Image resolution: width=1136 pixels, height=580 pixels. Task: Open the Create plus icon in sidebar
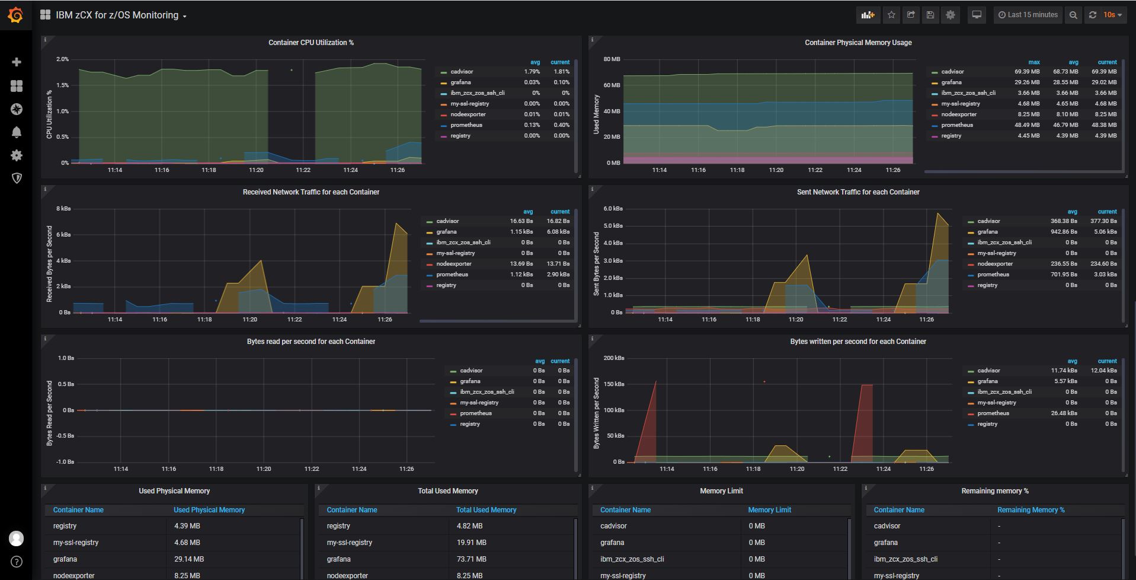point(17,62)
